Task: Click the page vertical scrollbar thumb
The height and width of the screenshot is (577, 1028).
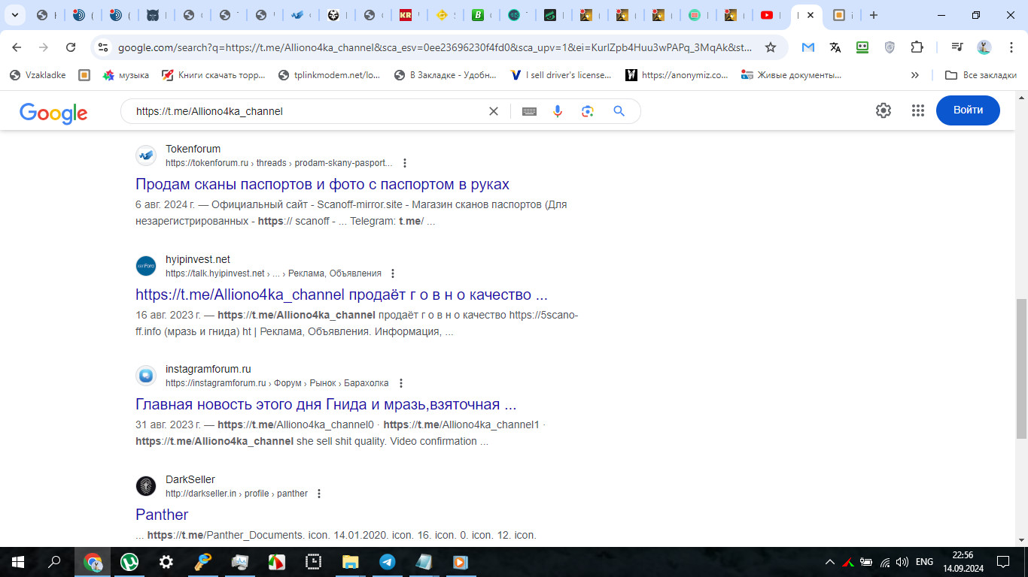Action: (1021, 368)
